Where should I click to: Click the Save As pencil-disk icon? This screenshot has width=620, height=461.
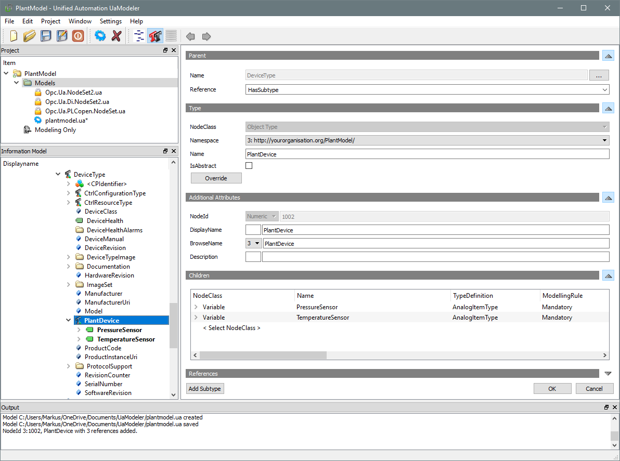[62, 36]
